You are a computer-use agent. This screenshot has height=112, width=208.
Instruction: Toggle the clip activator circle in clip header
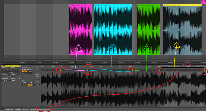coord(2,66)
